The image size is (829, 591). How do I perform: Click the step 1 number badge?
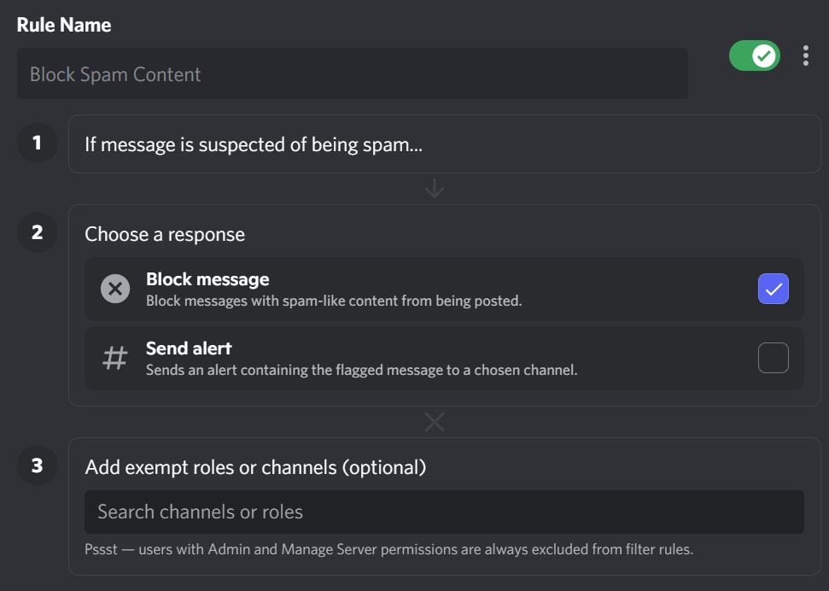[x=37, y=143]
